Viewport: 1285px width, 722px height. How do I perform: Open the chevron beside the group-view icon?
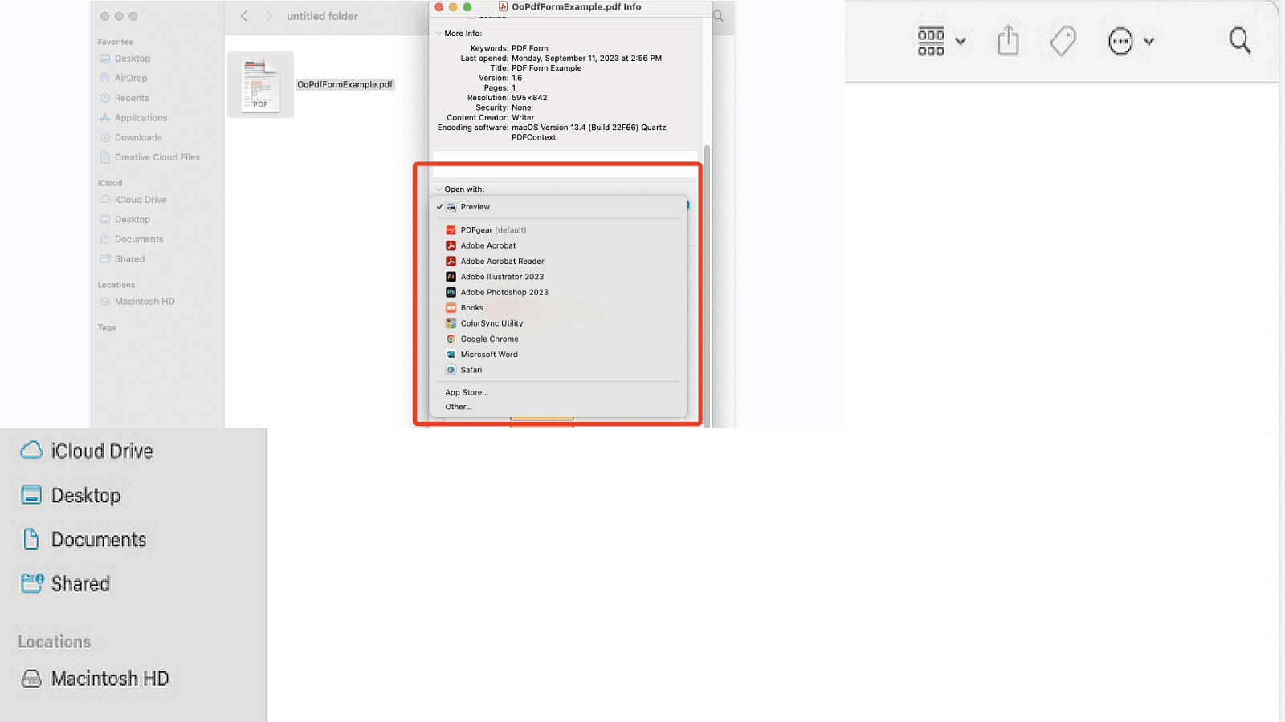(x=961, y=41)
